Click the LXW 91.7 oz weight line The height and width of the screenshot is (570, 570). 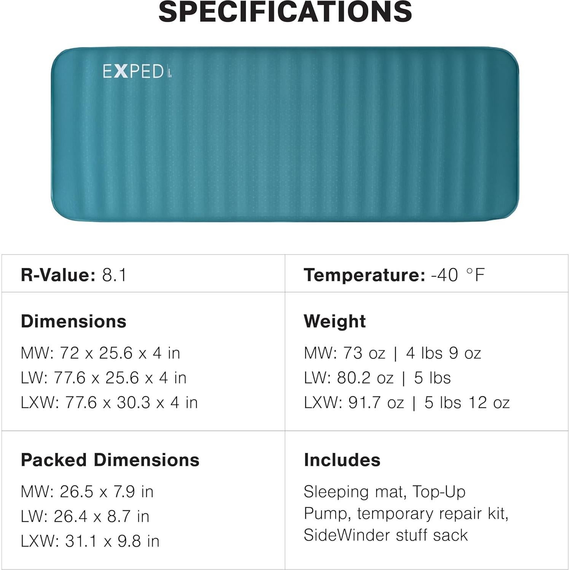click(406, 403)
